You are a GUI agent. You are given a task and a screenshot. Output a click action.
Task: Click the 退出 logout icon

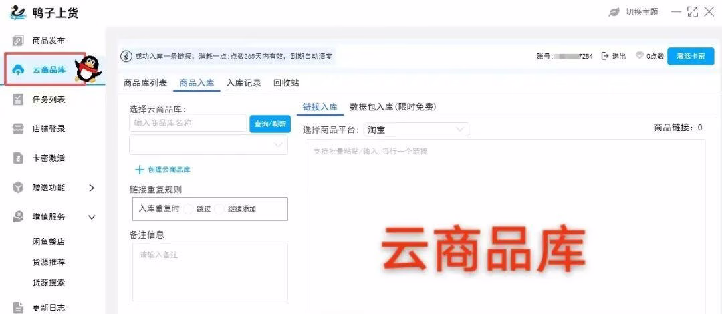click(x=605, y=56)
